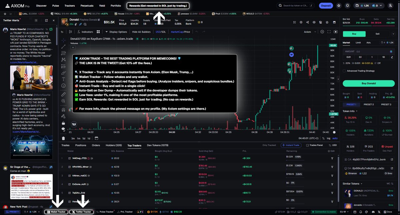Toggle the hide-bubbles crossed icon in header

(320, 22)
